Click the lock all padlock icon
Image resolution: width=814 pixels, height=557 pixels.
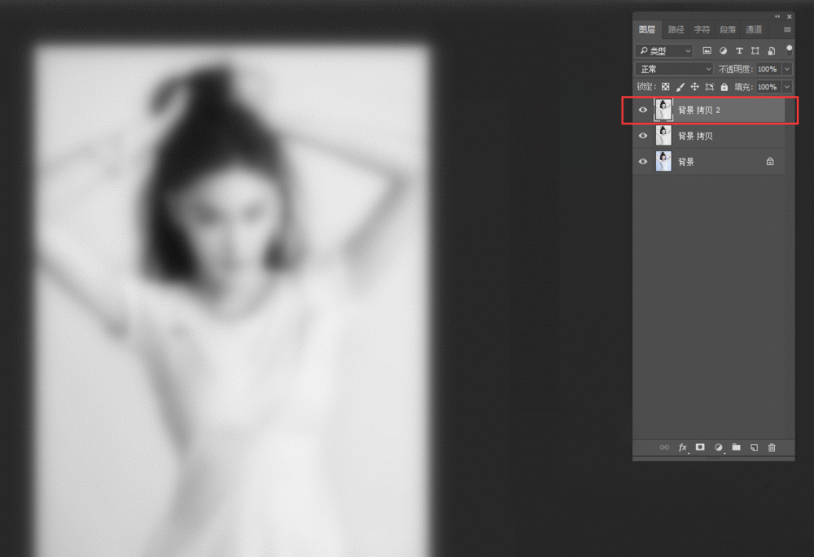pyautogui.click(x=724, y=86)
